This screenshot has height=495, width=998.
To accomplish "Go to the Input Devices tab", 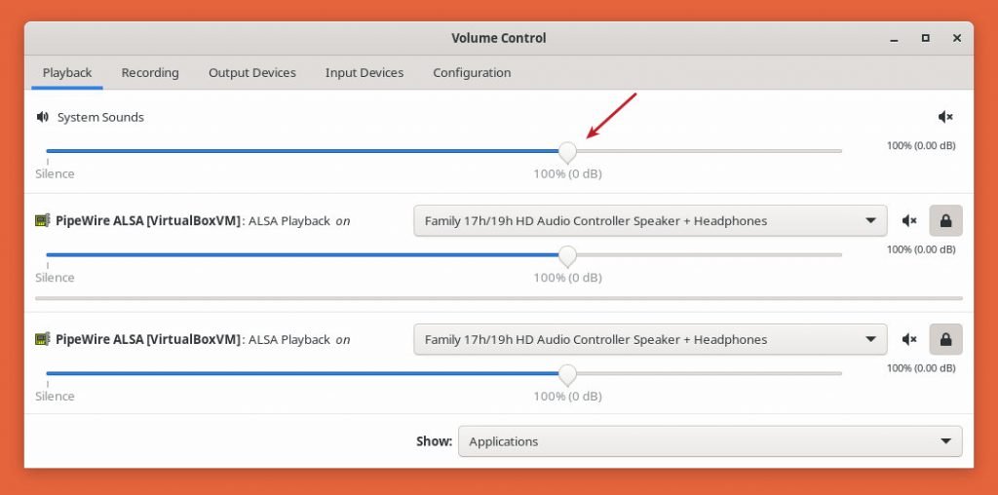I will [365, 72].
